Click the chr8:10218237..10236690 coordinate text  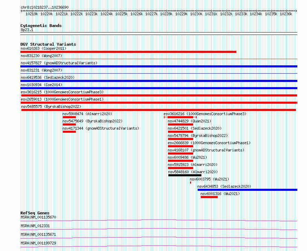coord(44,7)
